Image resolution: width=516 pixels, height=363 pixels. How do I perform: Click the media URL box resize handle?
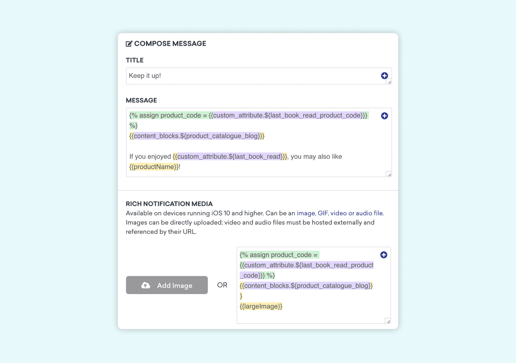[x=388, y=321]
